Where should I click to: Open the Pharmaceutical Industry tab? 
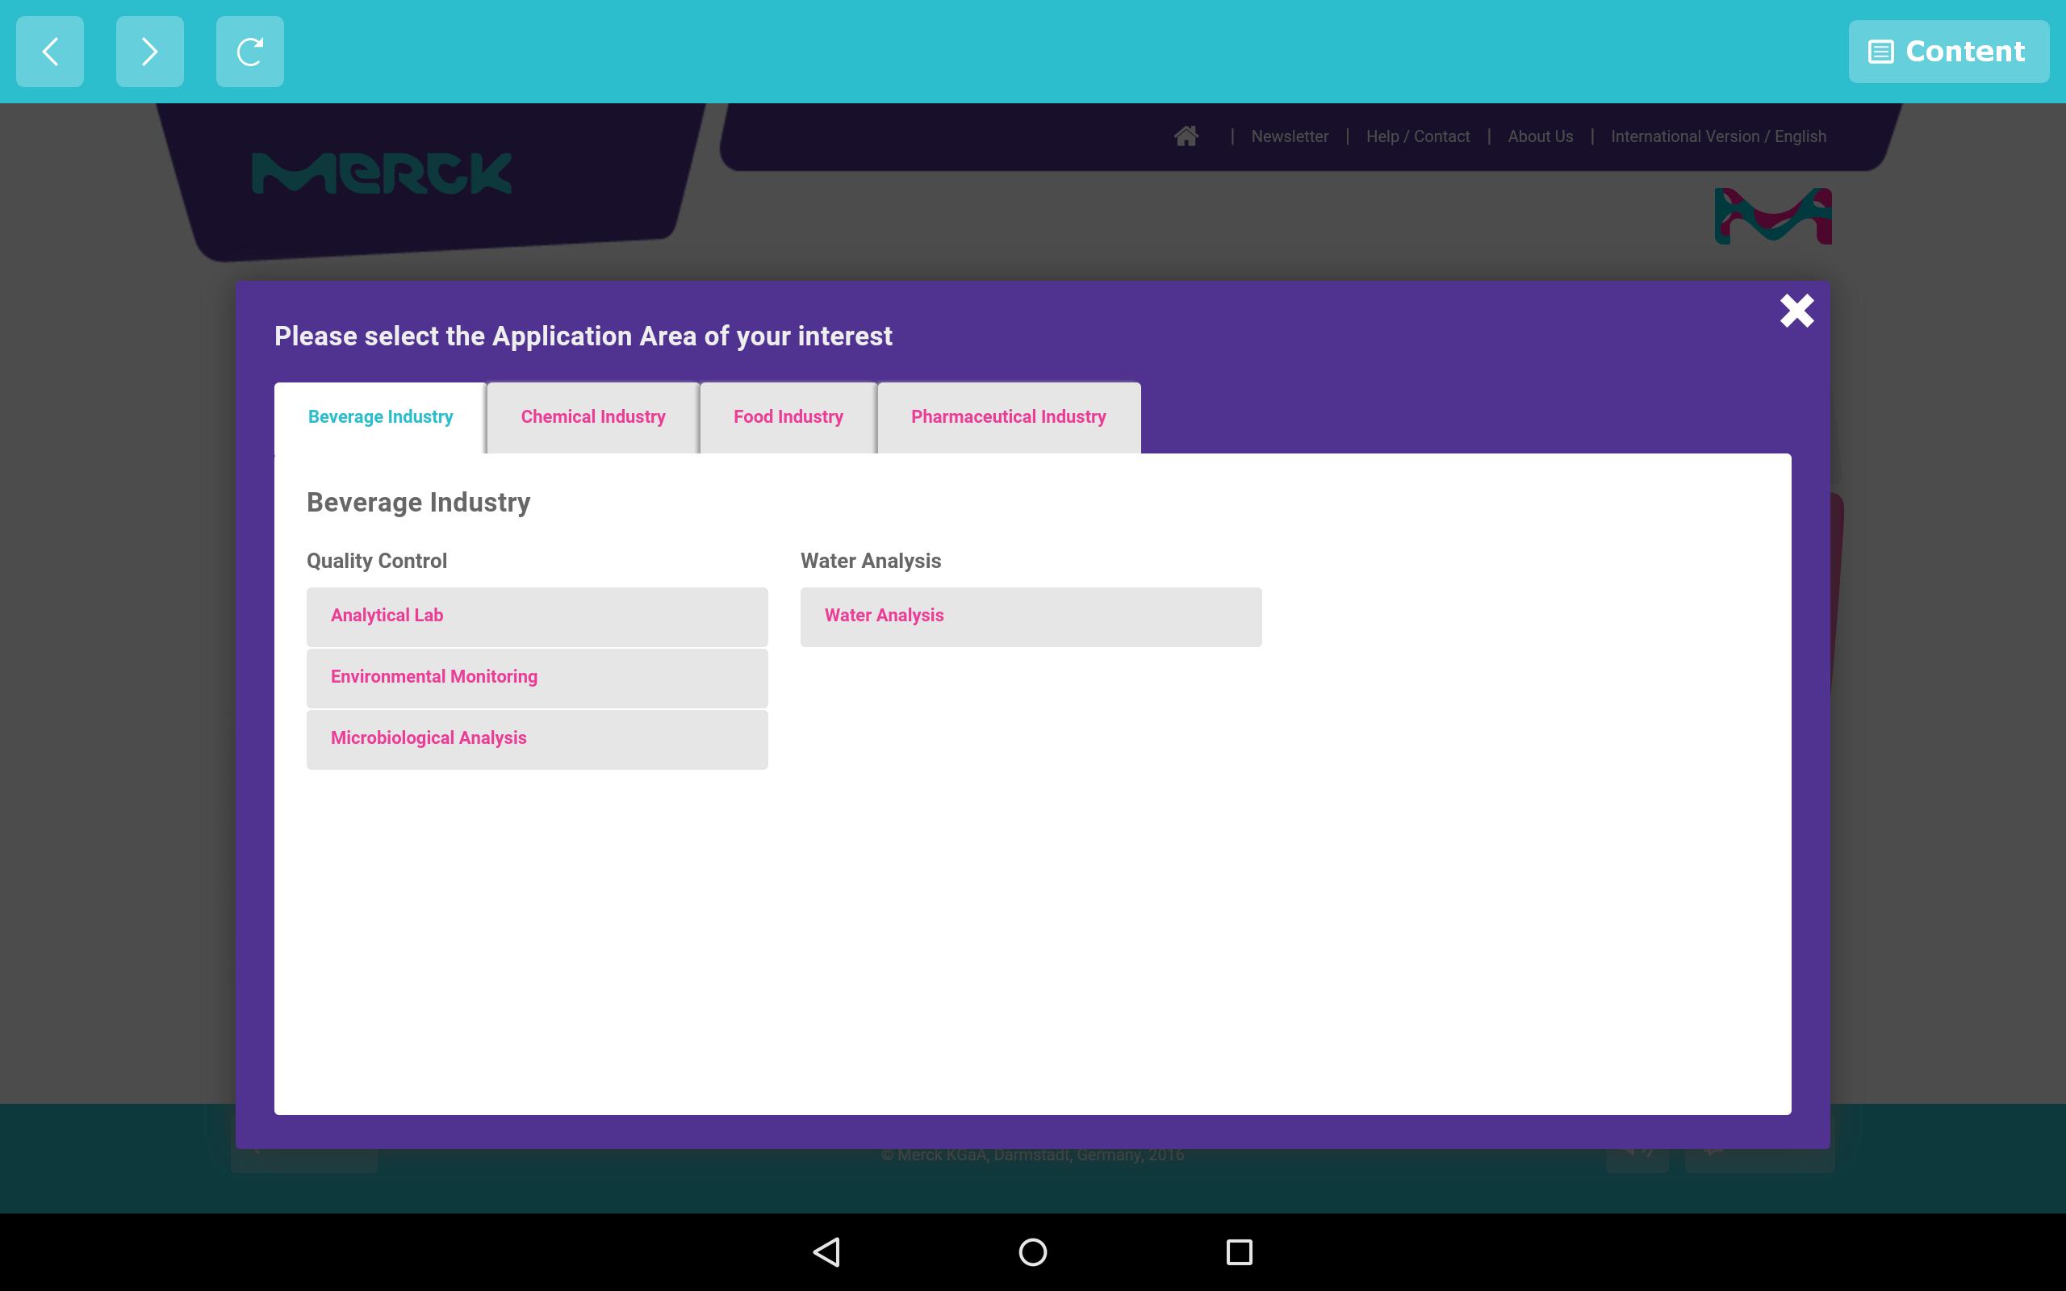[x=1008, y=416]
